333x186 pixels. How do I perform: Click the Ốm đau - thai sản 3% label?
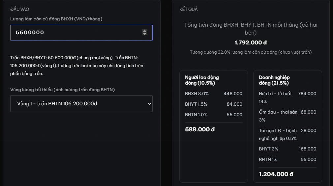coord(278,116)
